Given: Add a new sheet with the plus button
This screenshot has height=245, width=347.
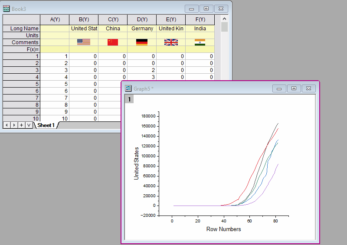Looking at the screenshot, I should click(x=21, y=125).
